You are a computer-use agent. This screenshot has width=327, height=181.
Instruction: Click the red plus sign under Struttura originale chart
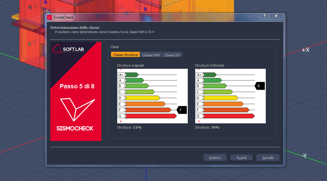click(121, 121)
